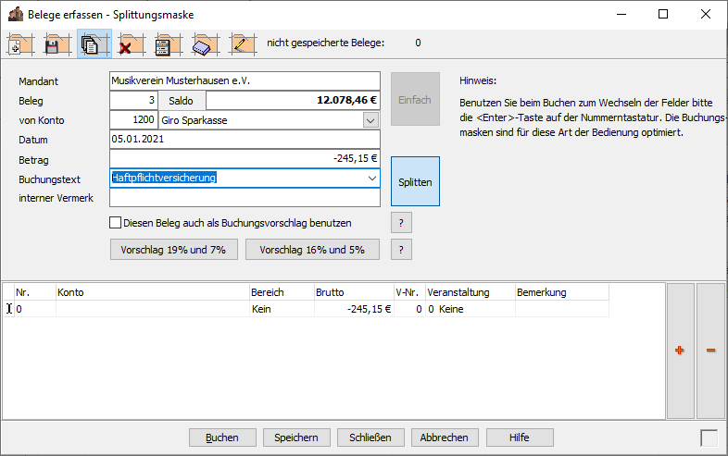Apply Vorschlag 16% und 5%
This screenshot has height=456, width=728.
[x=312, y=250]
